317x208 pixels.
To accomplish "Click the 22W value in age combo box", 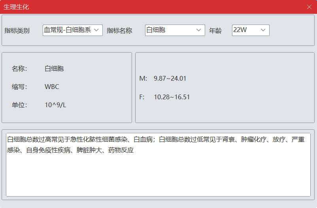I will [240, 30].
